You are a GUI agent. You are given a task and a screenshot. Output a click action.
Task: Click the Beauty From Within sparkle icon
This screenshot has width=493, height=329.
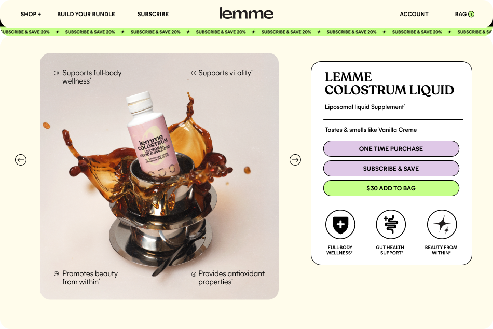[442, 225]
